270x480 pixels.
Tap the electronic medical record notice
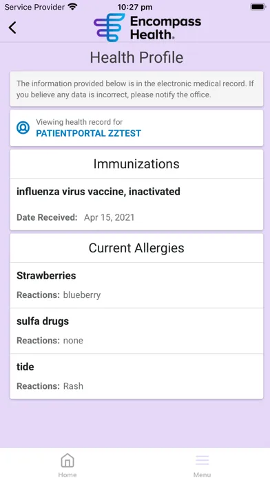pyautogui.click(x=136, y=89)
